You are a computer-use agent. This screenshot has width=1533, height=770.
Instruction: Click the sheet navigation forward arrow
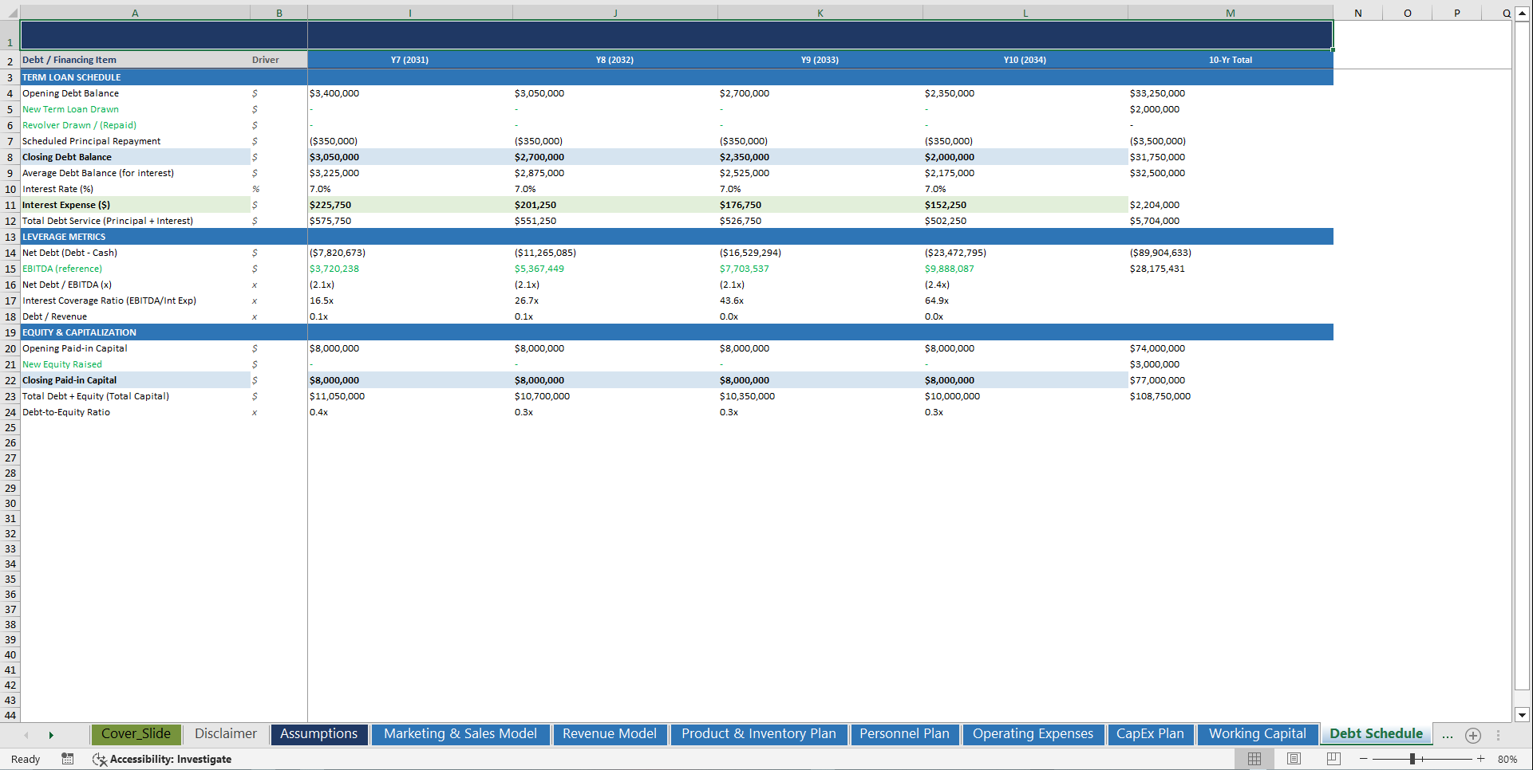click(51, 734)
